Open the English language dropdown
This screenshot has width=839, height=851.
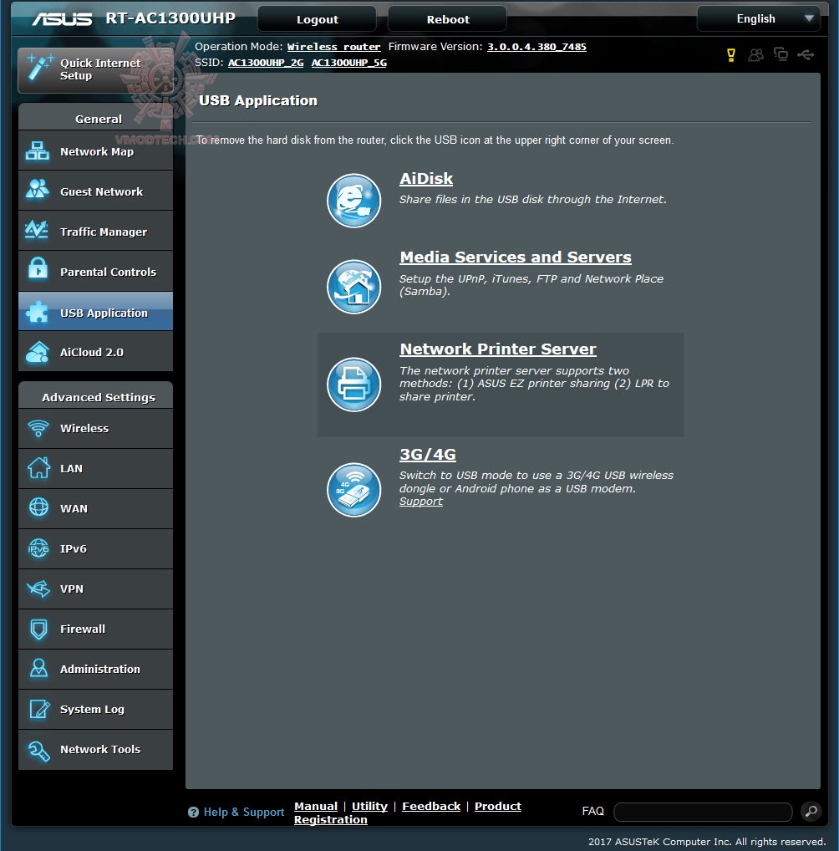pyautogui.click(x=759, y=19)
